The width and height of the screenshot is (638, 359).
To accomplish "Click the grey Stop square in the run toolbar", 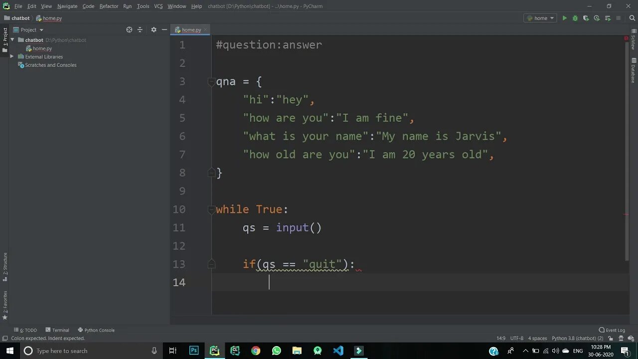I will coord(619,18).
